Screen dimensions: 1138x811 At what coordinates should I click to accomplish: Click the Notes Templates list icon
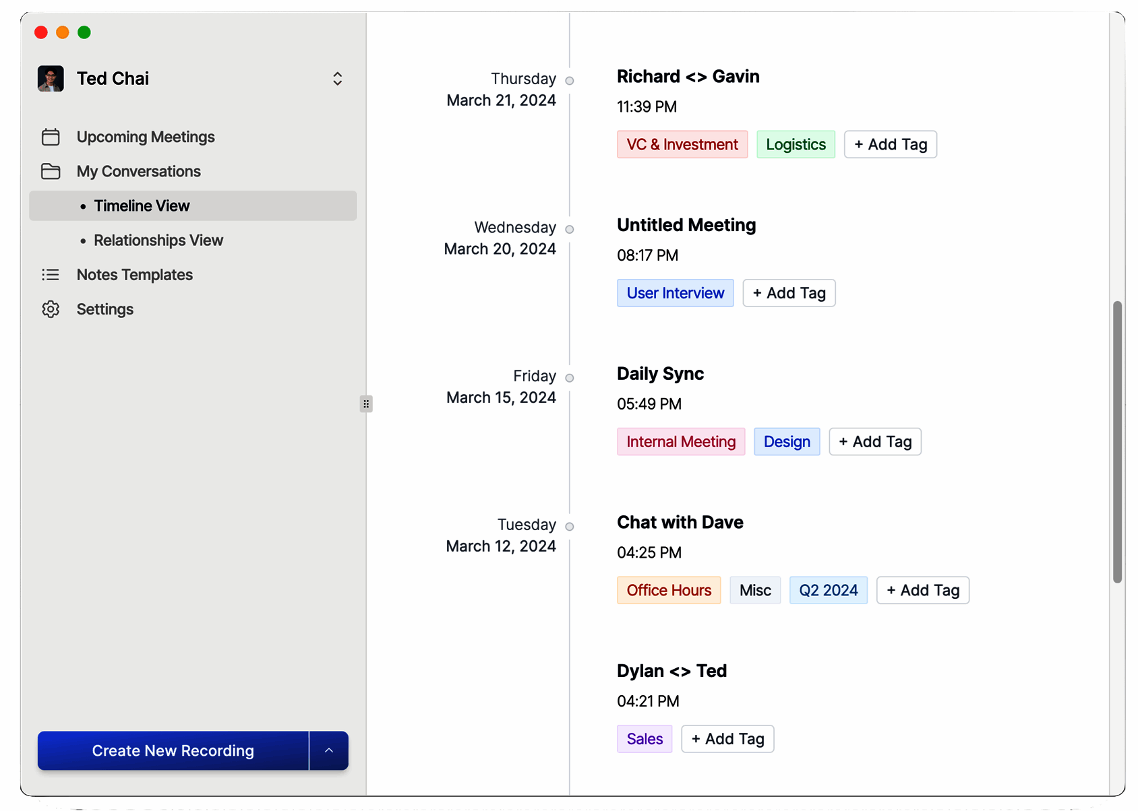[x=51, y=275]
